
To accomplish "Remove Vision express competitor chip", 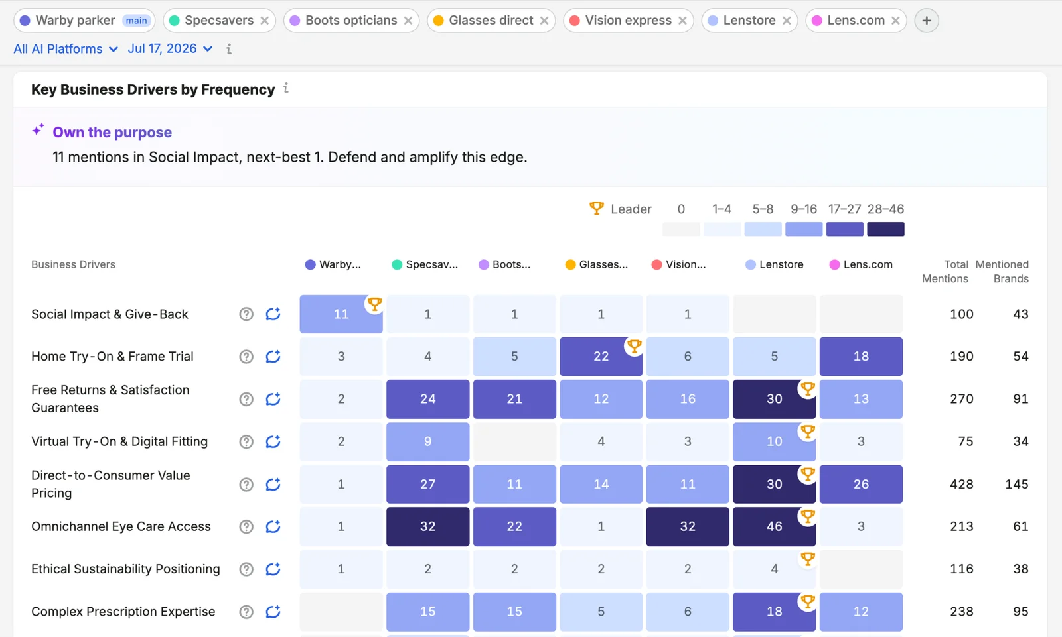I will [682, 21].
